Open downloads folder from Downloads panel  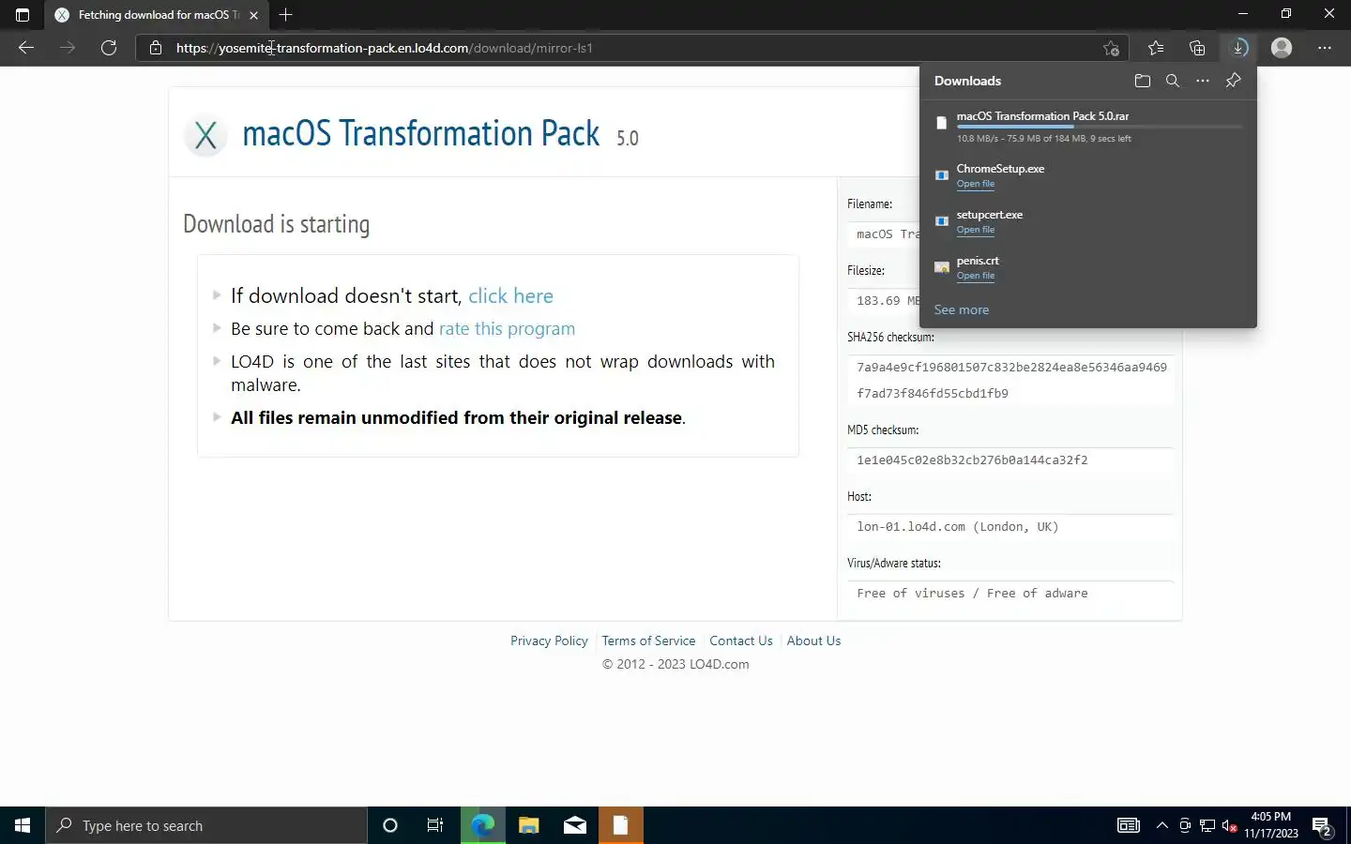[1142, 81]
